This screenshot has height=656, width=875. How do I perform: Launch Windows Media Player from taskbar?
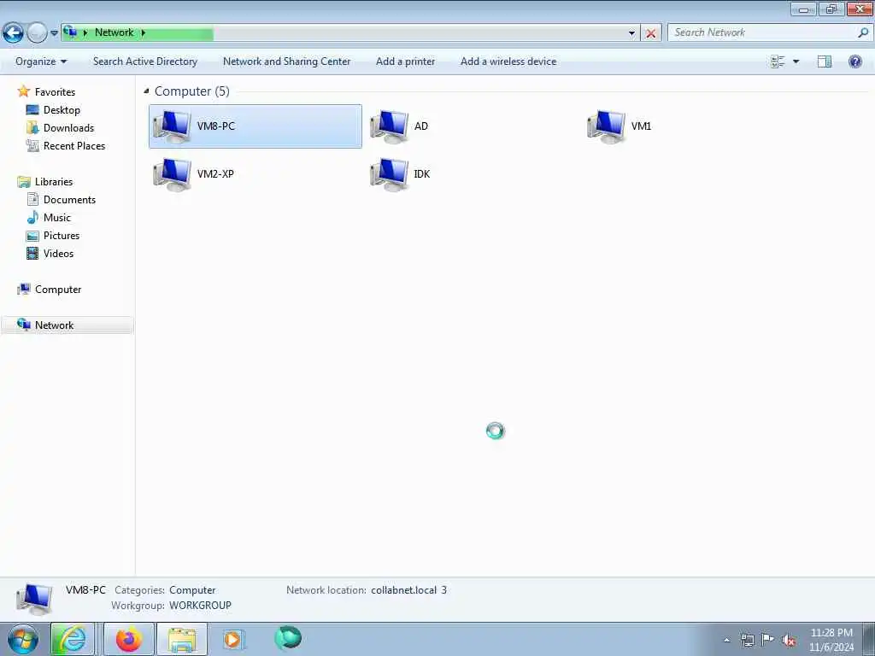tap(233, 639)
